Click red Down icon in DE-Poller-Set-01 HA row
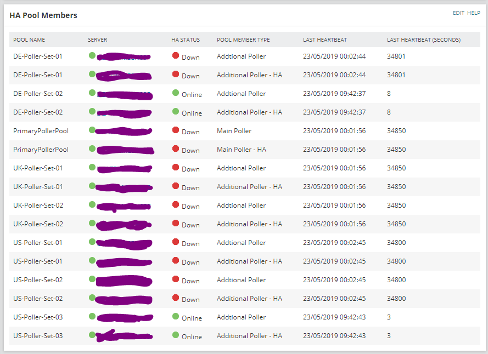Image resolution: width=488 pixels, height=354 pixels. point(176,75)
